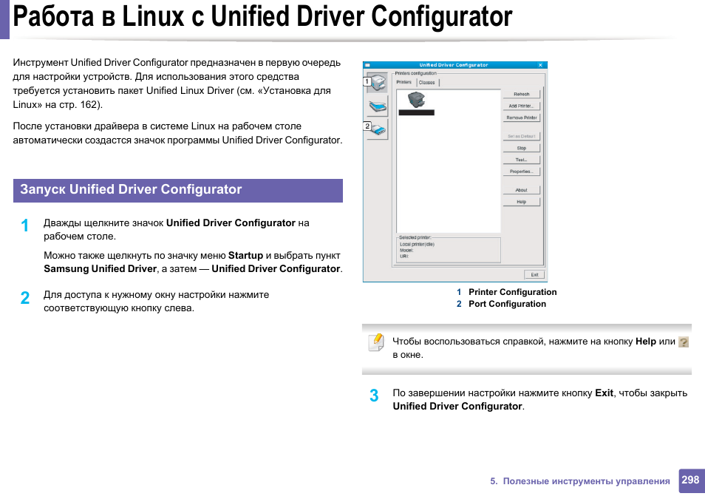This screenshot has width=705, height=499.
Task: Click the About button
Action: point(522,190)
